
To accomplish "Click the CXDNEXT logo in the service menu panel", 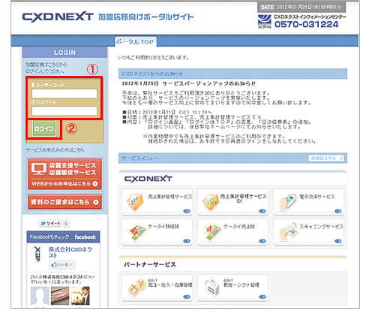I will 148,179.
